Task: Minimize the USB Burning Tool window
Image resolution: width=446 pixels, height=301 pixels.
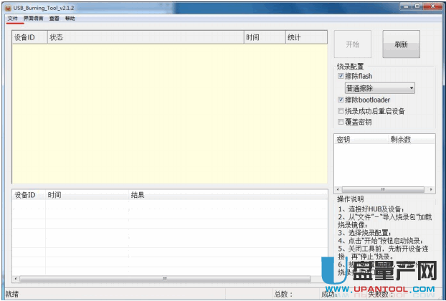Action: click(x=402, y=6)
